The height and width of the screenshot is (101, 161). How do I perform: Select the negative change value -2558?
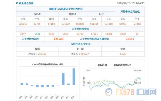click(x=37, y=34)
